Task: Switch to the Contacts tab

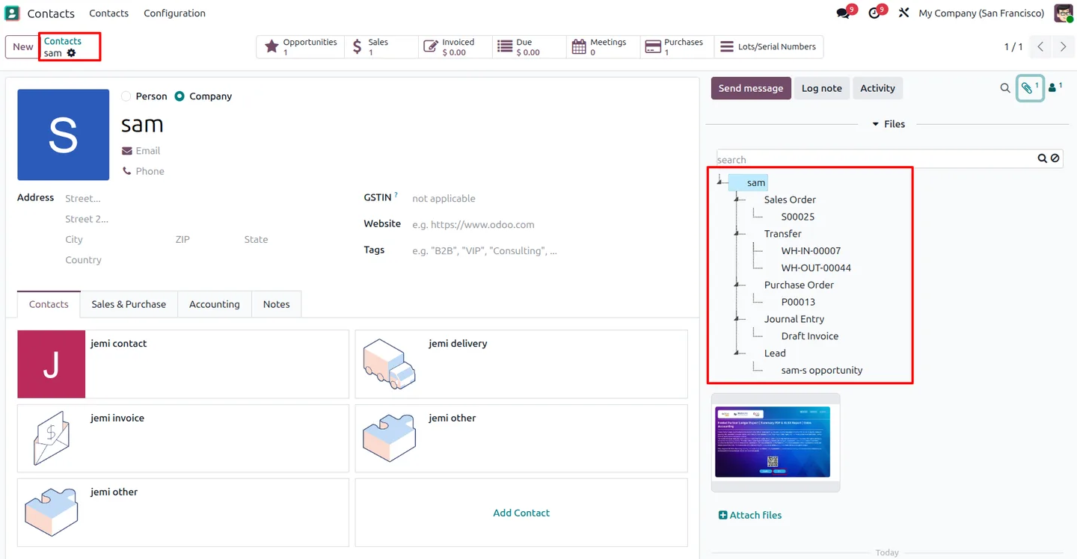Action: 49,304
